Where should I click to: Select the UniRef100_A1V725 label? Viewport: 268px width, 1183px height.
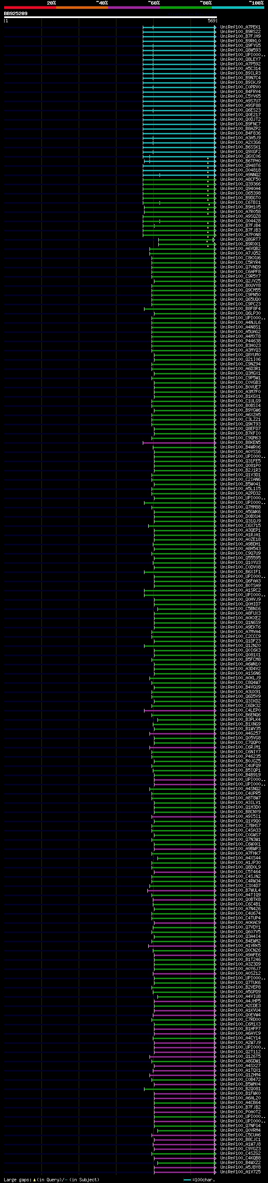tap(240, 1172)
